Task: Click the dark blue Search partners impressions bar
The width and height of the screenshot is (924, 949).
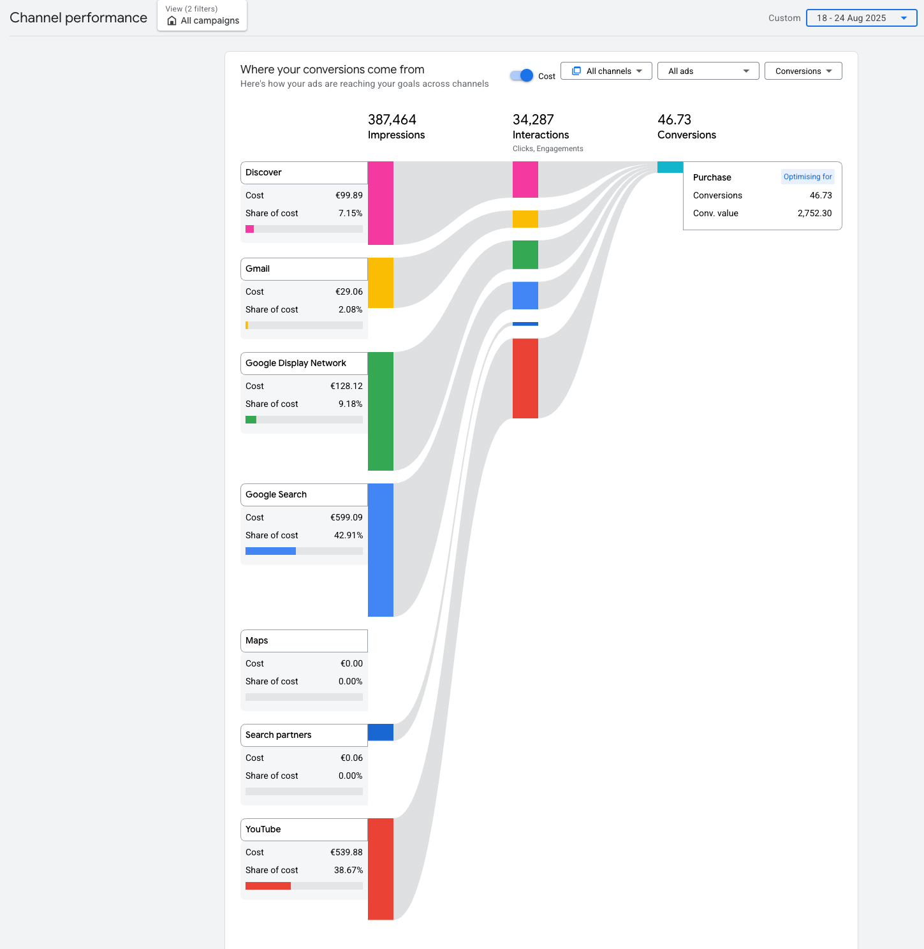Action: coord(381,732)
